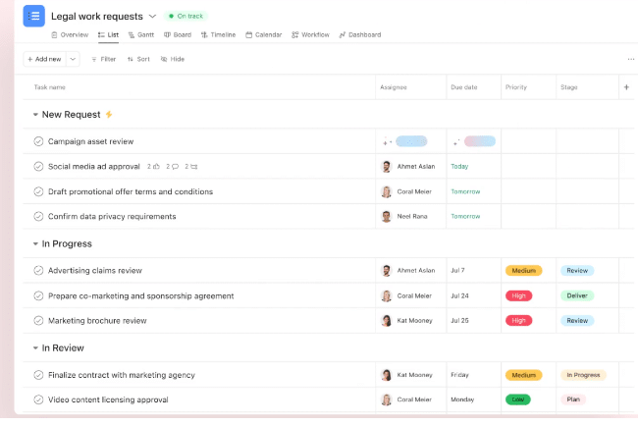The width and height of the screenshot is (638, 425).
Task: Click the Filter icon in toolbar
Action: coord(94,59)
